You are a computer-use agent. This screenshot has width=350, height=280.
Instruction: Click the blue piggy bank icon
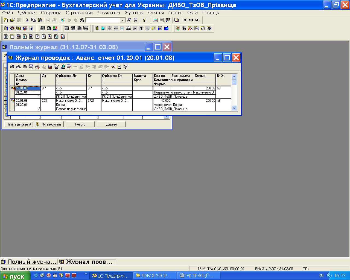point(166,28)
